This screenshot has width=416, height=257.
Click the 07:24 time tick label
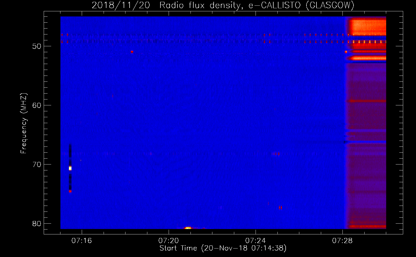[255, 241]
